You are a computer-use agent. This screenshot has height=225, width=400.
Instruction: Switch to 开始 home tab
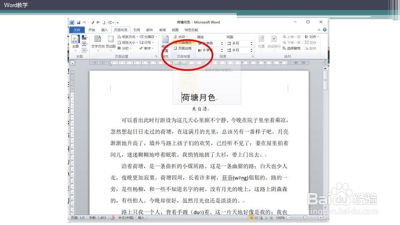(92, 30)
